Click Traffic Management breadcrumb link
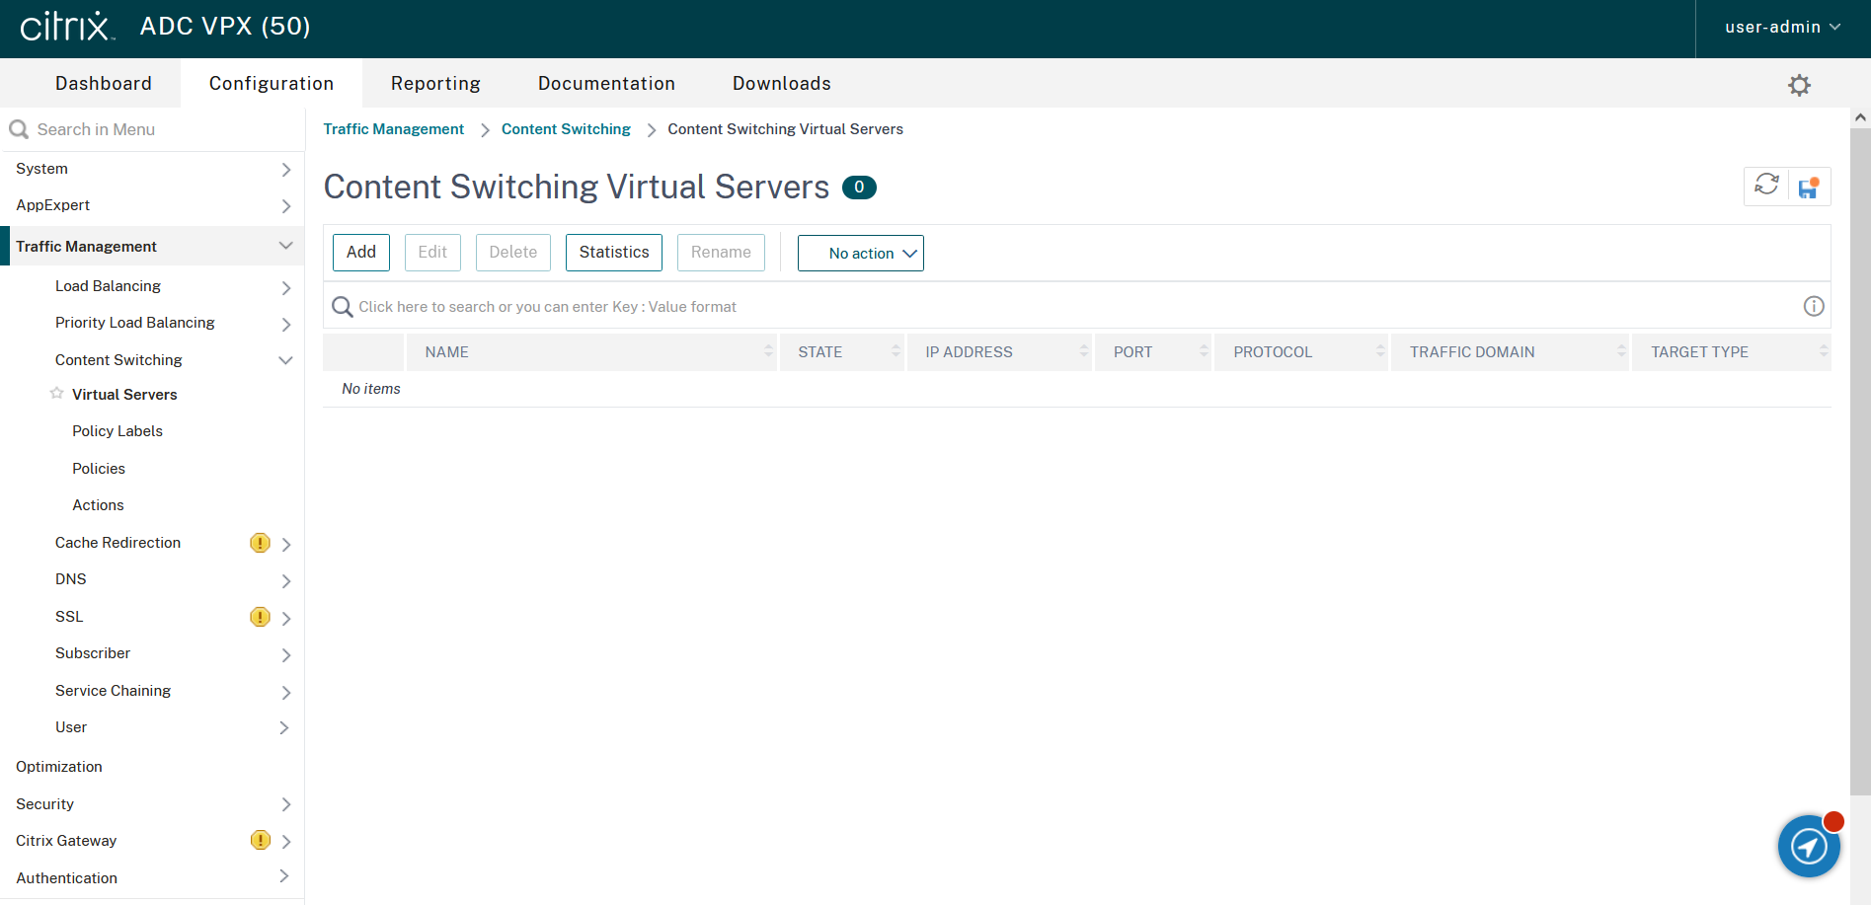1871x905 pixels. [x=393, y=129]
